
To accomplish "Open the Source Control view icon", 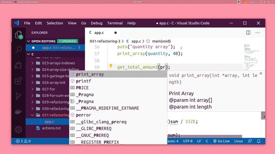I will (18, 96).
